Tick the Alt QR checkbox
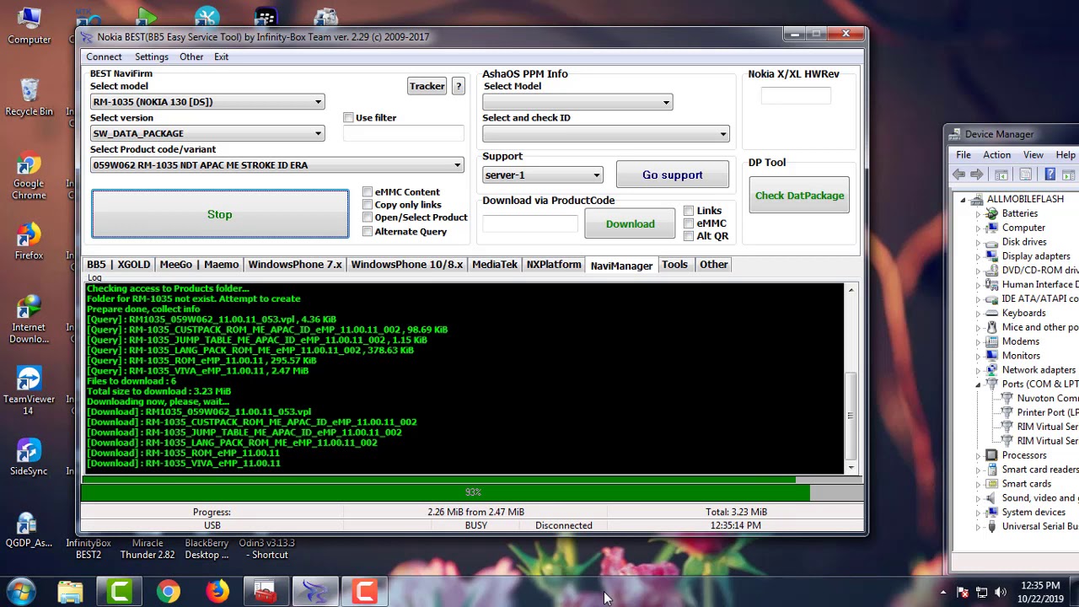 tap(689, 236)
